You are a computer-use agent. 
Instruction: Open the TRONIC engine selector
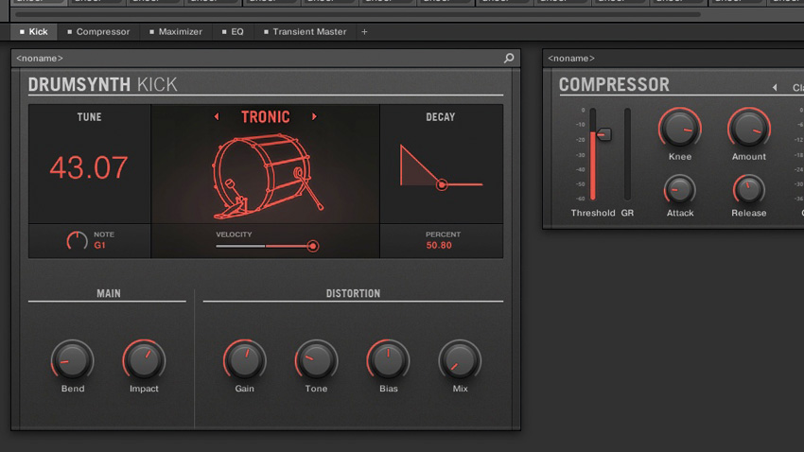[x=266, y=117]
